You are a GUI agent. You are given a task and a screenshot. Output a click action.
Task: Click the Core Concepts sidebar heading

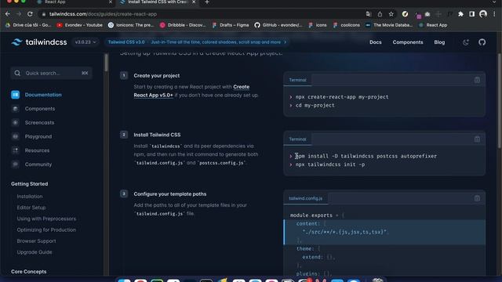click(x=28, y=272)
